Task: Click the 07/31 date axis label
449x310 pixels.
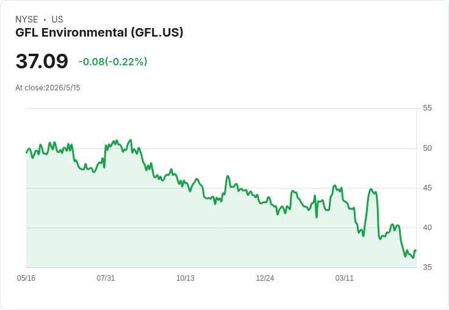Action: click(x=106, y=278)
